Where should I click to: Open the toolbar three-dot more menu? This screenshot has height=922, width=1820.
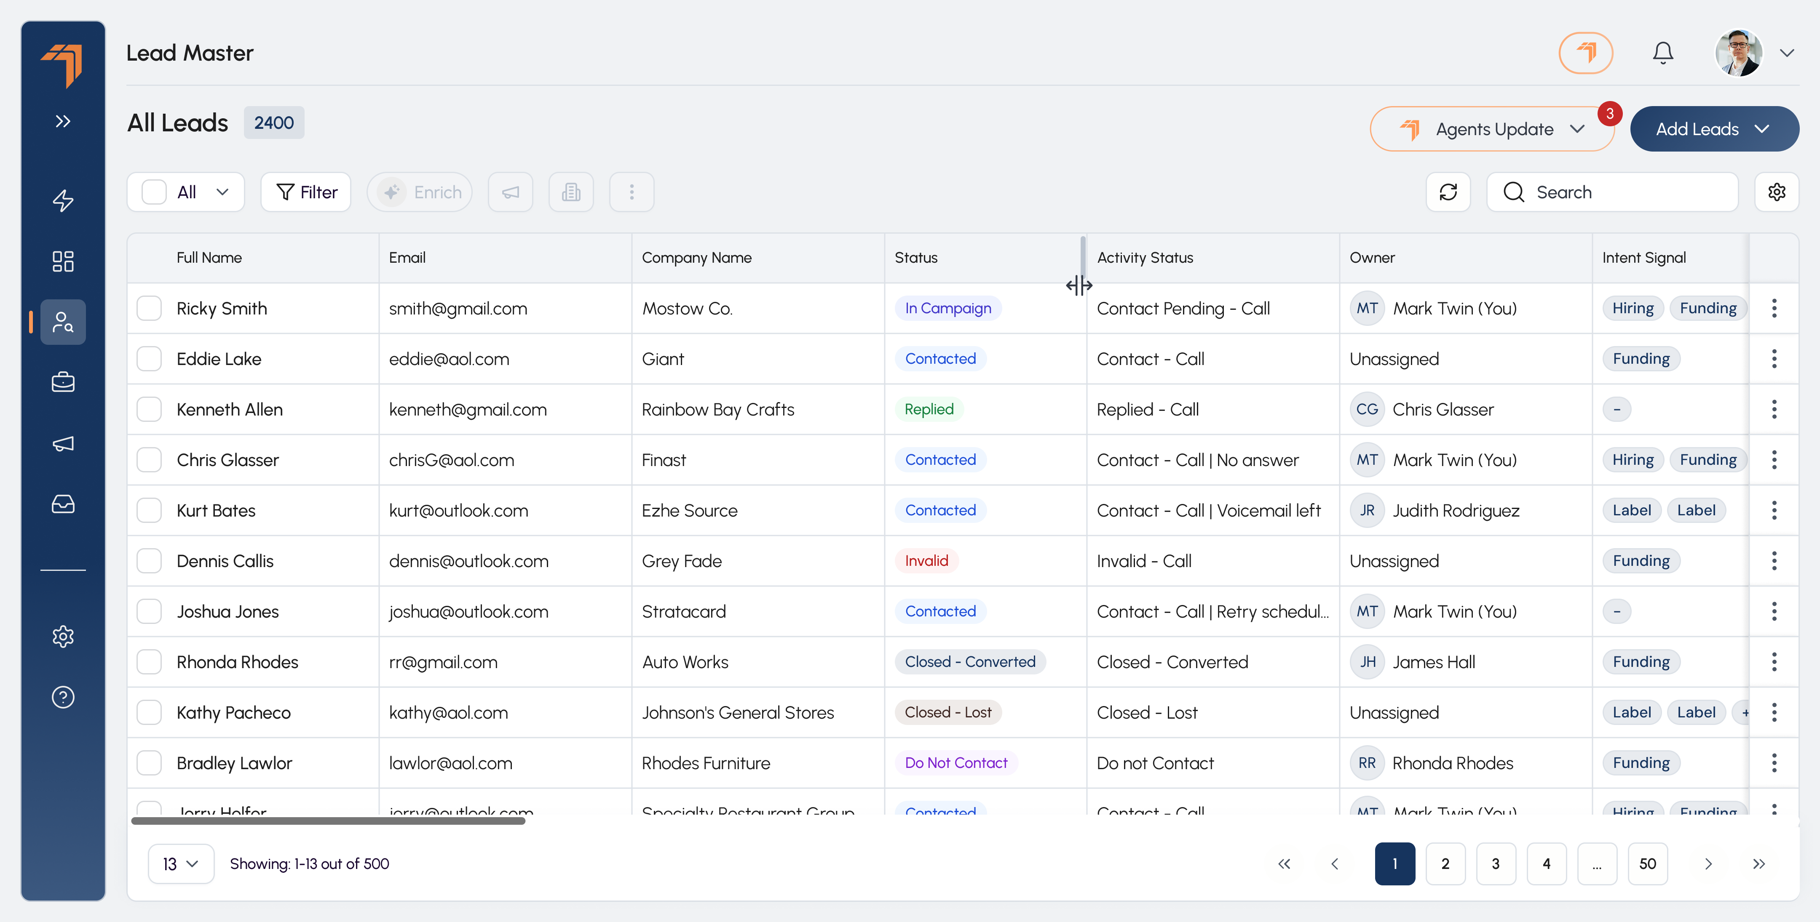(x=632, y=192)
